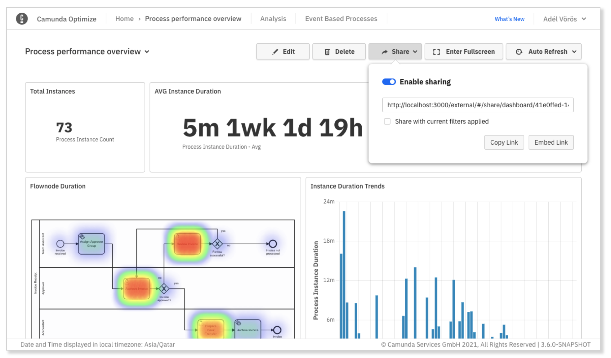Click the Enter Fullscreen button
The height and width of the screenshot is (358, 611).
pyautogui.click(x=464, y=51)
